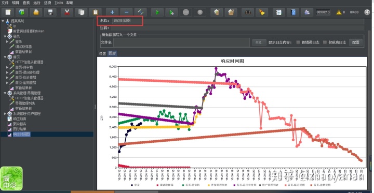Expand the 首页-退回待处理 sampler
The height and width of the screenshot is (193, 374).
pyautogui.click(x=7, y=72)
